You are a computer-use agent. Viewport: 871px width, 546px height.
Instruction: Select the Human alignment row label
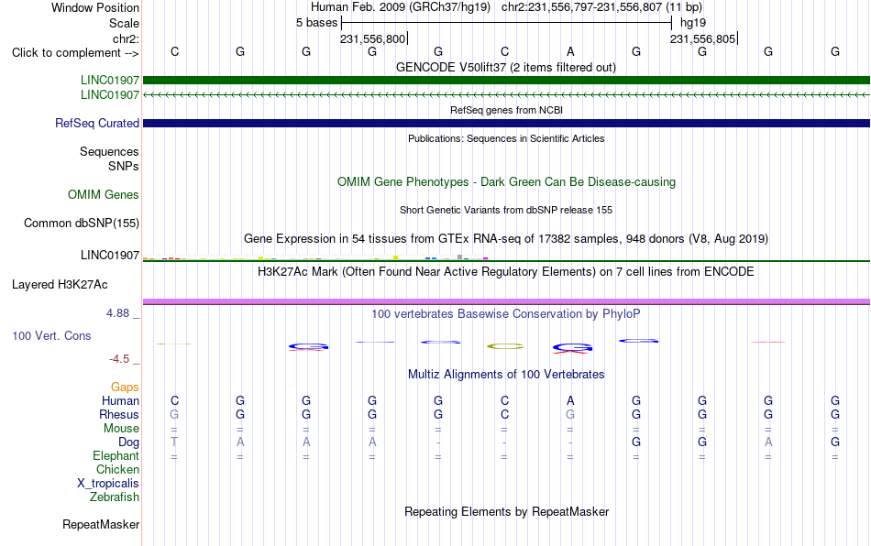point(120,400)
